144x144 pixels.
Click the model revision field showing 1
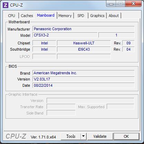(116, 35)
